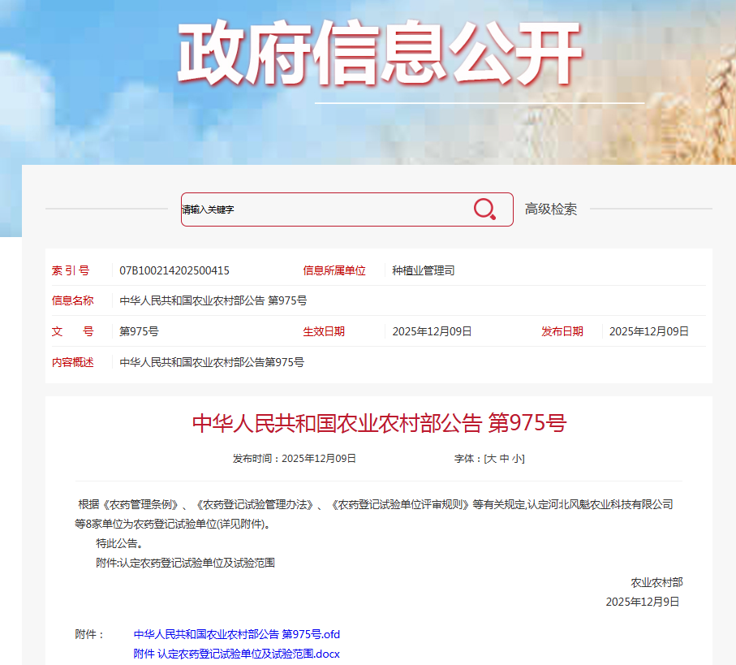
Task: Click the 生效日期 date value
Action: (x=432, y=331)
